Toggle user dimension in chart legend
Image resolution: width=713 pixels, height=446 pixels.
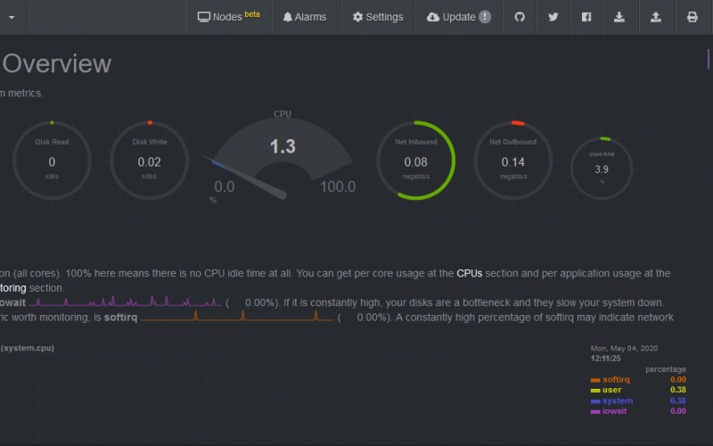click(611, 390)
